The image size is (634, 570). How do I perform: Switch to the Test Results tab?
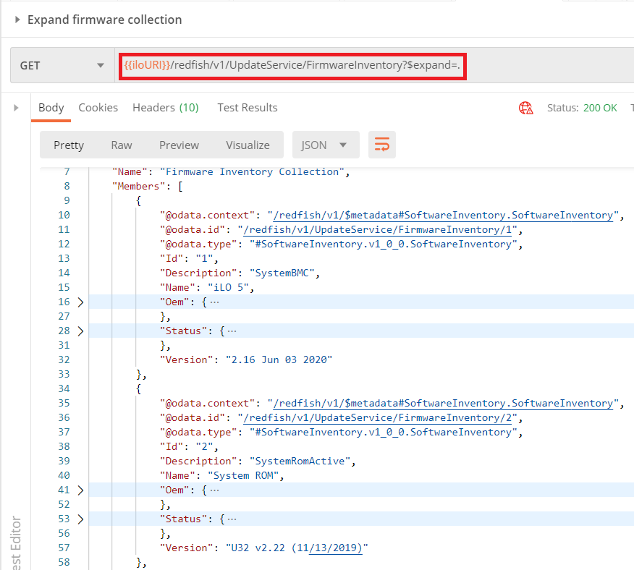click(247, 108)
